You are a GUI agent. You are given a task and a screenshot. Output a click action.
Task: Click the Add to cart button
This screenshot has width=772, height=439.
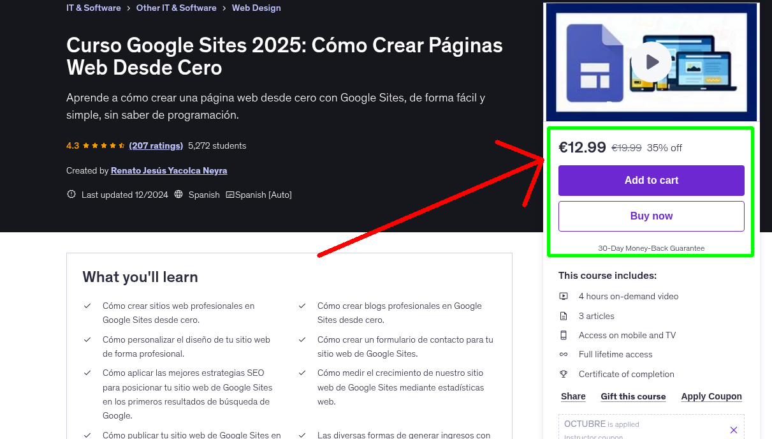tap(651, 181)
